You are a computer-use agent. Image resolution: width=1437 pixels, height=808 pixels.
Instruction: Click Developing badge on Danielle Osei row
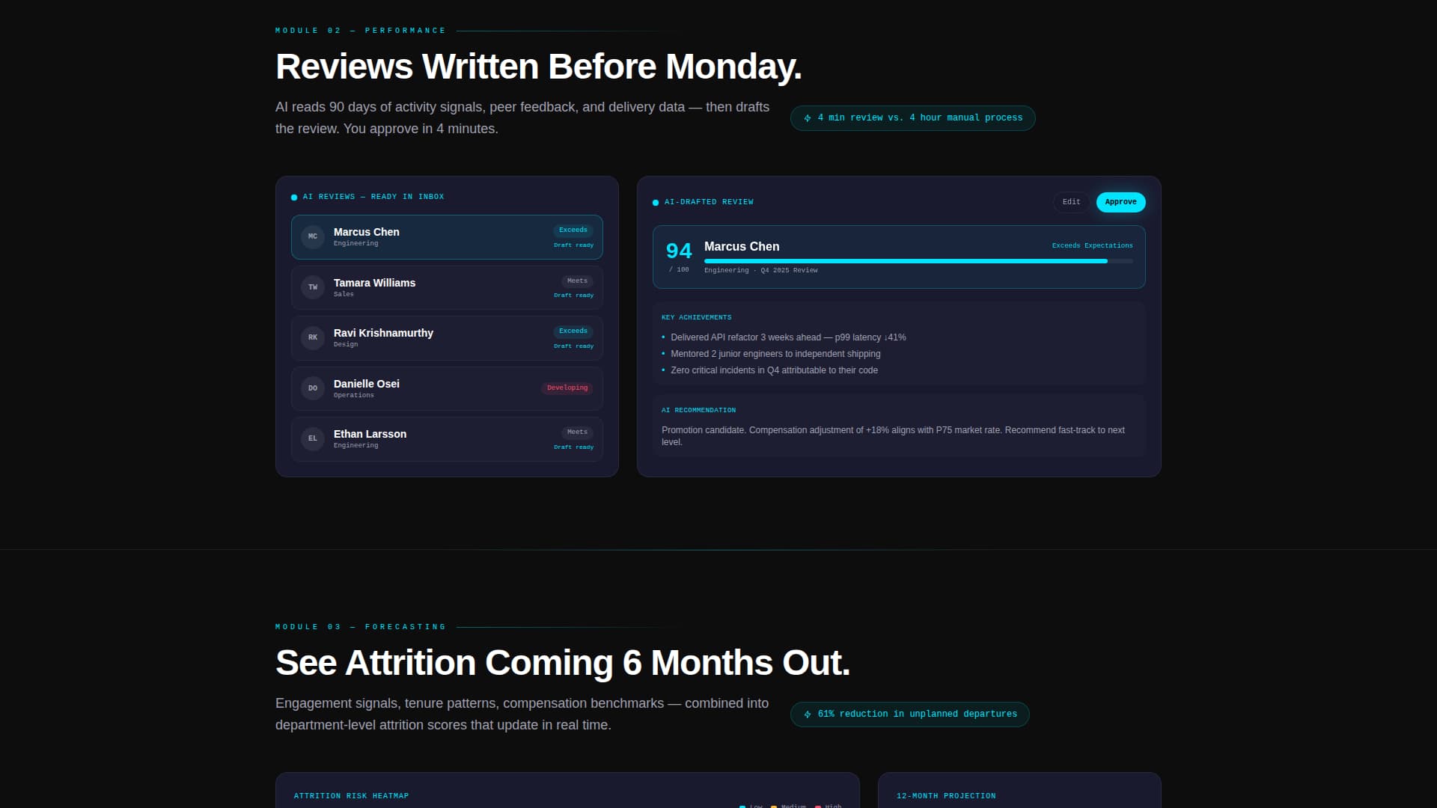point(567,388)
